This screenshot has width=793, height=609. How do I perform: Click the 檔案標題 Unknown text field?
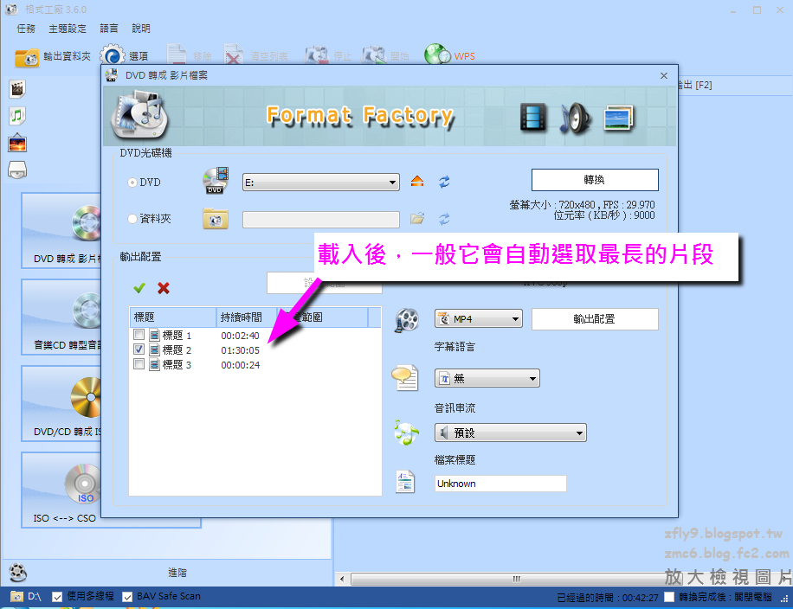(500, 484)
